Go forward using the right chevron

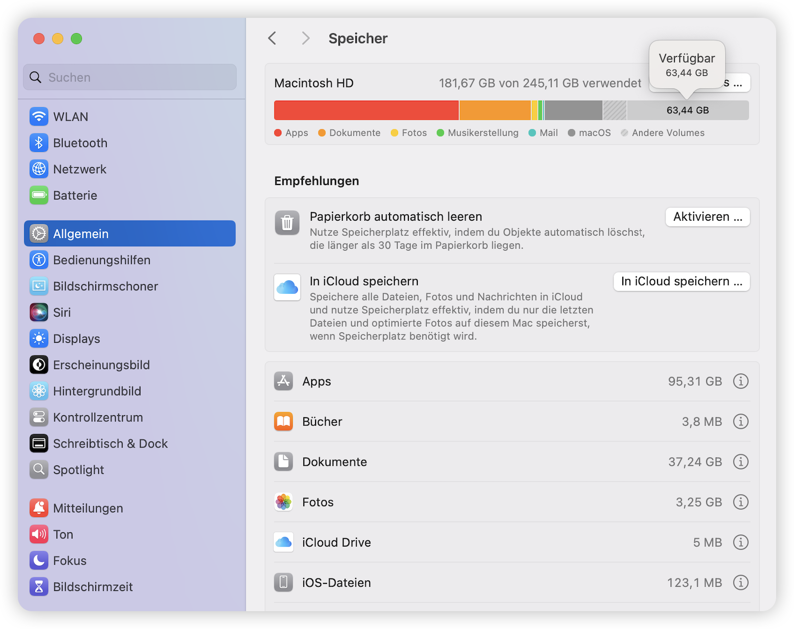click(x=306, y=38)
